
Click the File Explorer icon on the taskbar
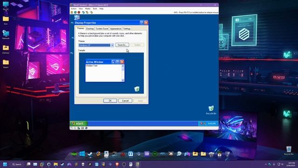(56, 164)
